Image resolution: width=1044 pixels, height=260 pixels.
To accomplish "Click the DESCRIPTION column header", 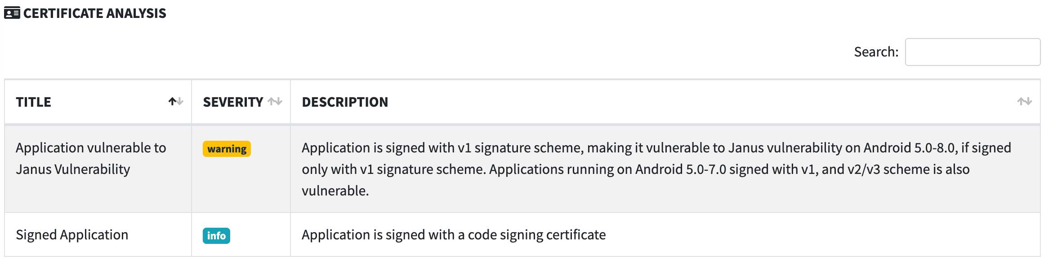I will pos(665,102).
